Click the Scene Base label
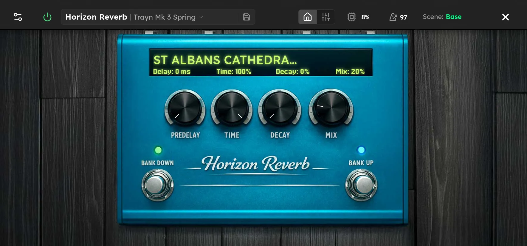This screenshot has height=246, width=527. click(442, 17)
